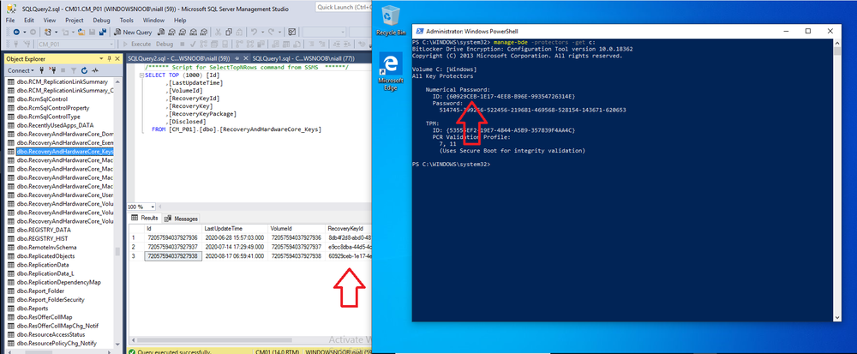
Task: Open the Window menu
Action: click(x=153, y=21)
